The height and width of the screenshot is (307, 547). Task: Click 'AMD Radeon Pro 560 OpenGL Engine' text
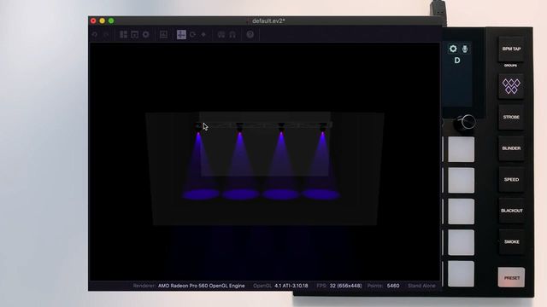[x=202, y=286]
